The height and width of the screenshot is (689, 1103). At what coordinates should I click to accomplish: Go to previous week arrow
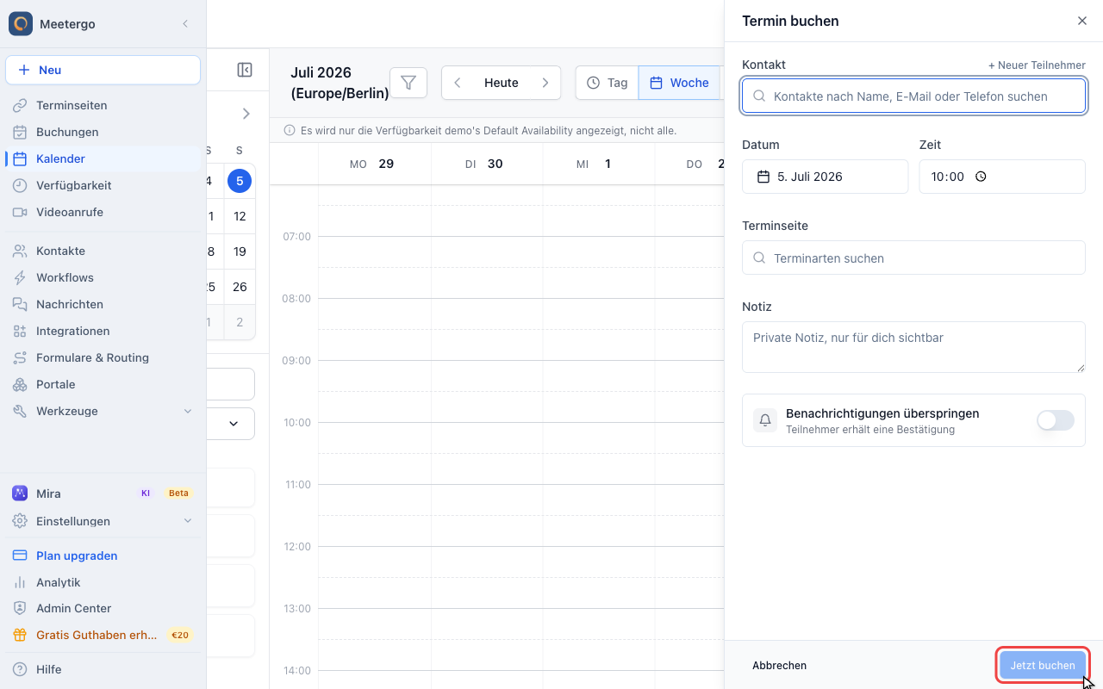458,83
